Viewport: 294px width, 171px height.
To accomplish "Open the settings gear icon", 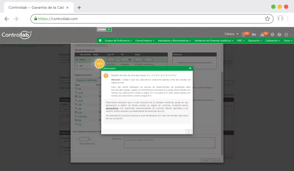I will [x=272, y=34].
